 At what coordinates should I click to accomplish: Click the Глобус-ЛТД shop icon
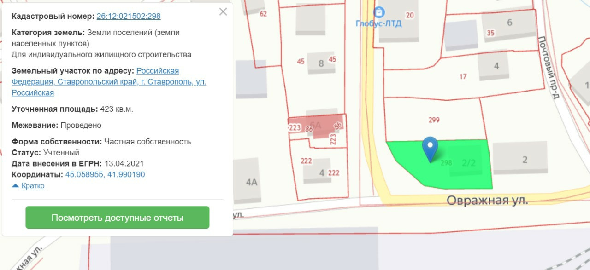[x=379, y=11]
